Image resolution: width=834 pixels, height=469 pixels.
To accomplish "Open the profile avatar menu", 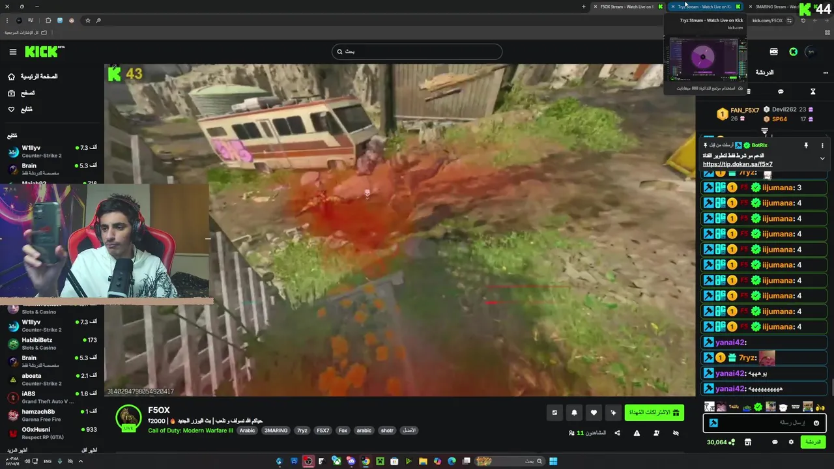I will [x=811, y=51].
